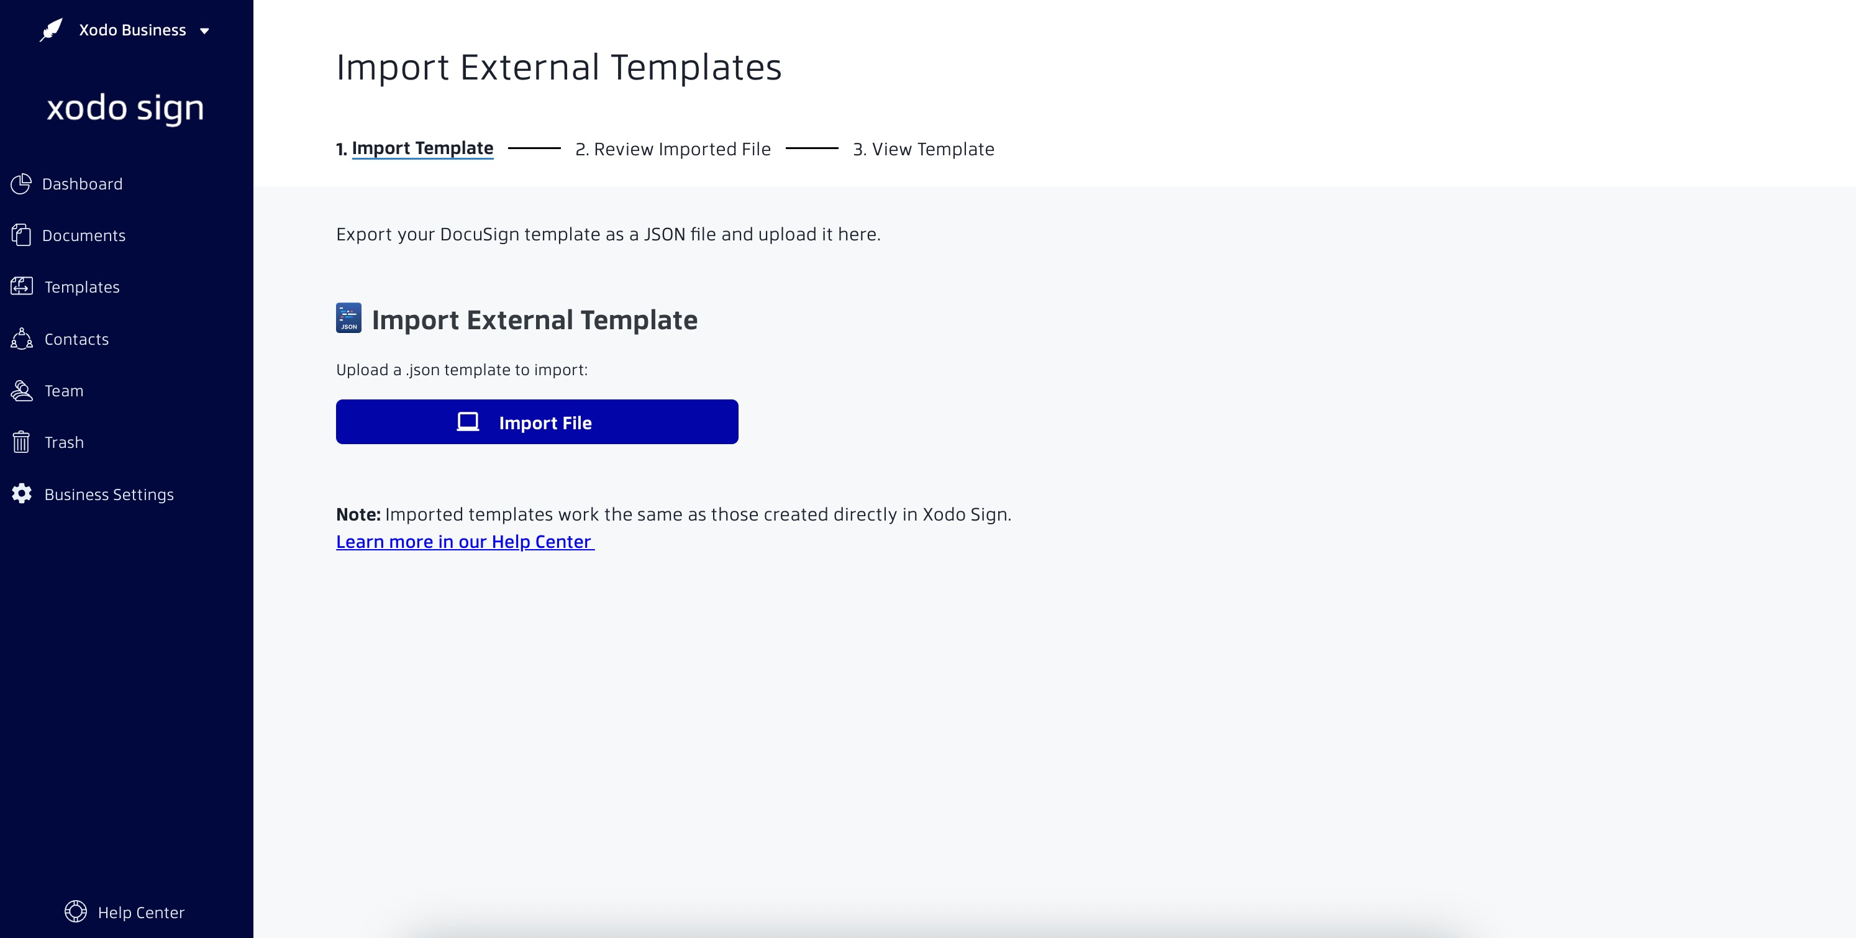This screenshot has width=1856, height=938.
Task: Click the Help Center lifebuoy icon
Action: (x=76, y=911)
